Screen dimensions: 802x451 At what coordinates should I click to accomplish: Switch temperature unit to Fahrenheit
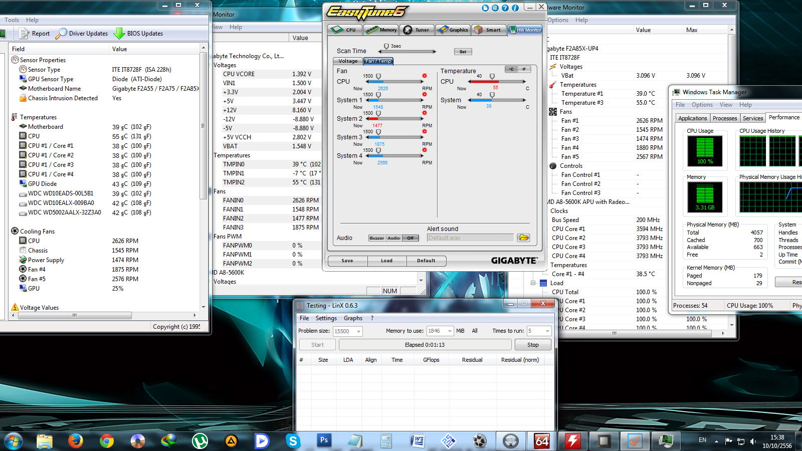tap(524, 69)
